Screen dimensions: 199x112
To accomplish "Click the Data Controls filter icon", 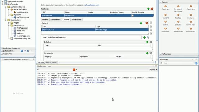I will point(25,51).
